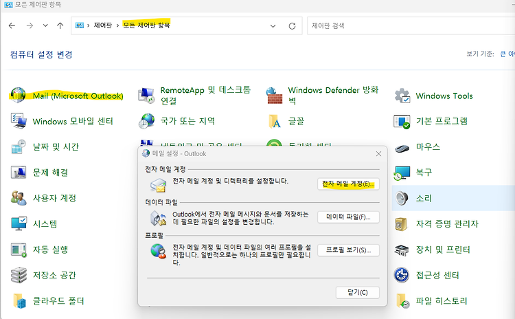Click the 접근성 센터 icon
Viewport: 515px width, 319px height.
click(x=402, y=275)
